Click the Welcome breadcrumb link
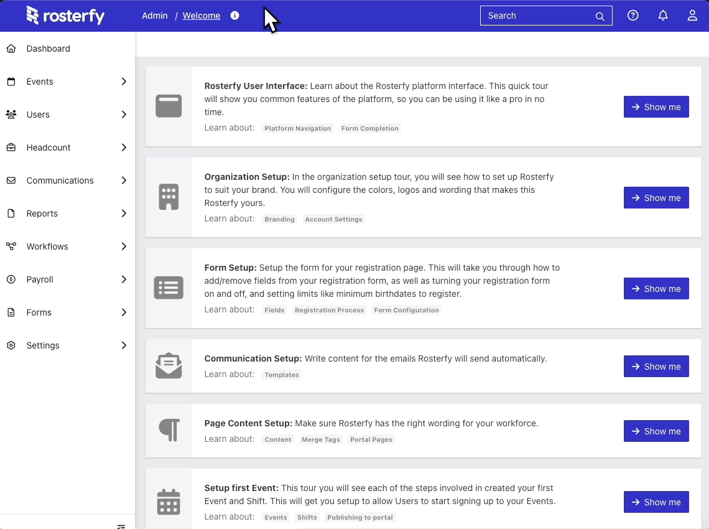The height and width of the screenshot is (529, 709). click(x=202, y=16)
